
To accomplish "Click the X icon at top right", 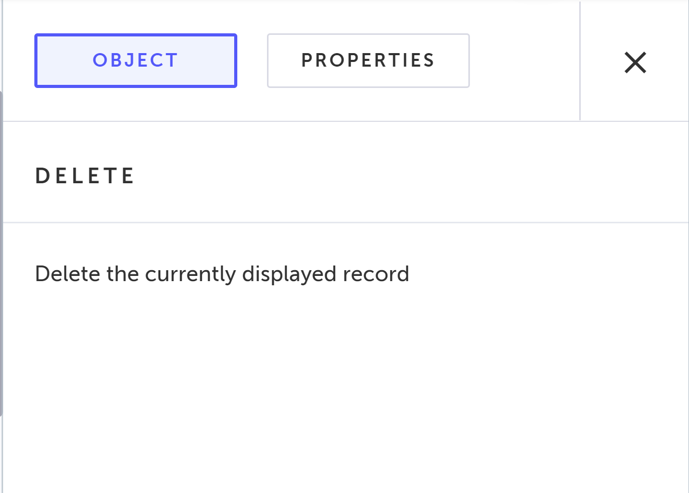I will pyautogui.click(x=635, y=62).
